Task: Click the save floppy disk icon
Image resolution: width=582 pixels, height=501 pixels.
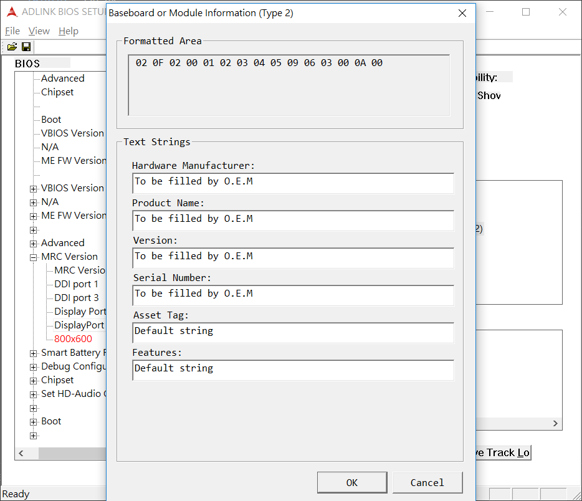Action: point(26,47)
